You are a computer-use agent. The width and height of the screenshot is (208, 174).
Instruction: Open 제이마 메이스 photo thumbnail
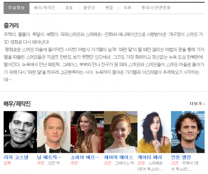click(121, 132)
